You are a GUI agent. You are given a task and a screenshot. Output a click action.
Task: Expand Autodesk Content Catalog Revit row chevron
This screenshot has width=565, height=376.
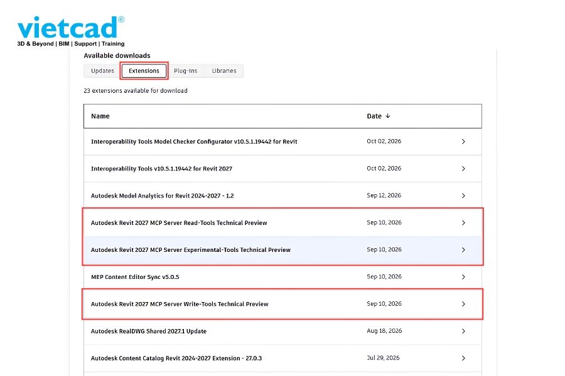click(463, 358)
